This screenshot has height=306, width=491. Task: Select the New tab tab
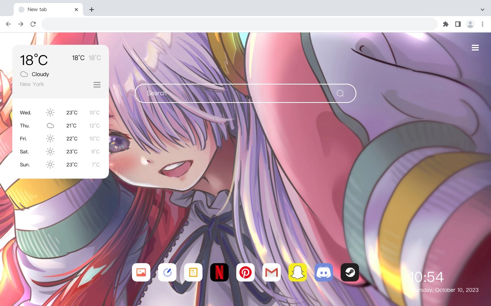(x=48, y=9)
